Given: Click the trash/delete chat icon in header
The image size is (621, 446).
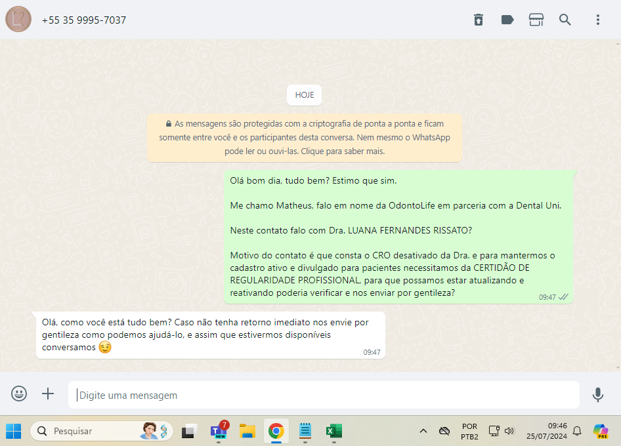Looking at the screenshot, I should pos(479,20).
